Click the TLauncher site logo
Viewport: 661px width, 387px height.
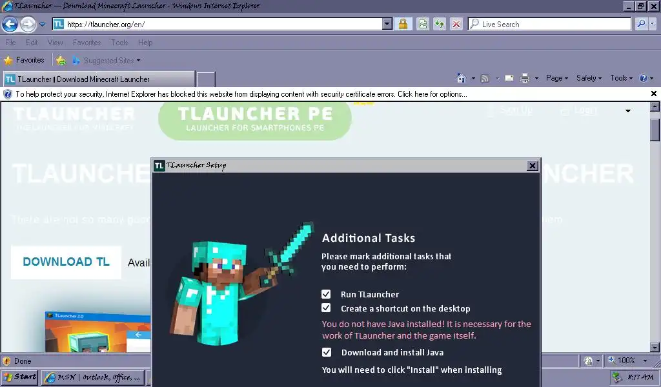(74, 118)
